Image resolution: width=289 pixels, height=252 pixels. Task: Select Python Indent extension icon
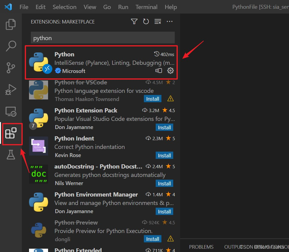[38, 146]
